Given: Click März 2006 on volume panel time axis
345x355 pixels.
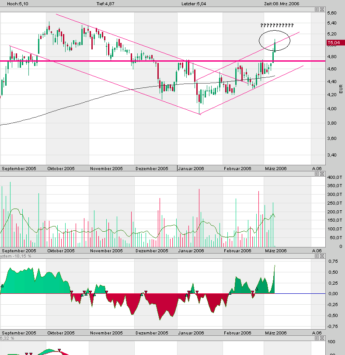Looking at the screenshot, I should (276, 251).
